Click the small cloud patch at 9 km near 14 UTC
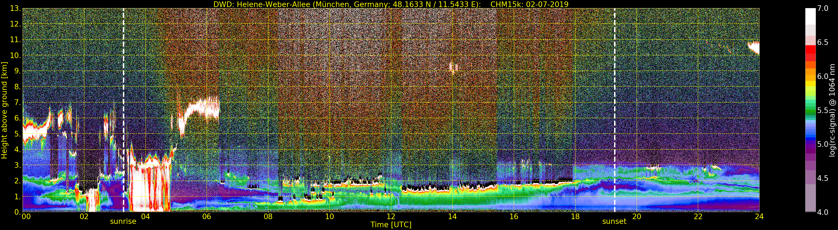Viewport: 838px width, 230px height. pyautogui.click(x=453, y=68)
